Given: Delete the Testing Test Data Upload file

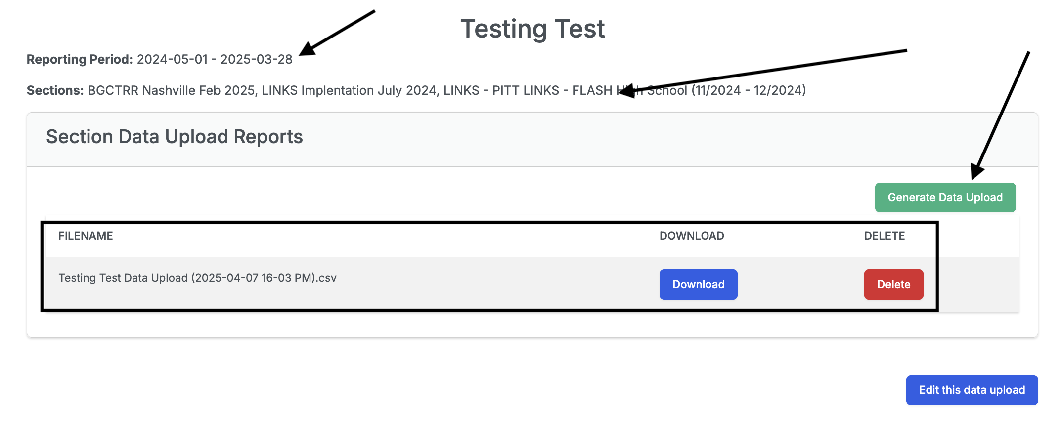Looking at the screenshot, I should [x=894, y=284].
